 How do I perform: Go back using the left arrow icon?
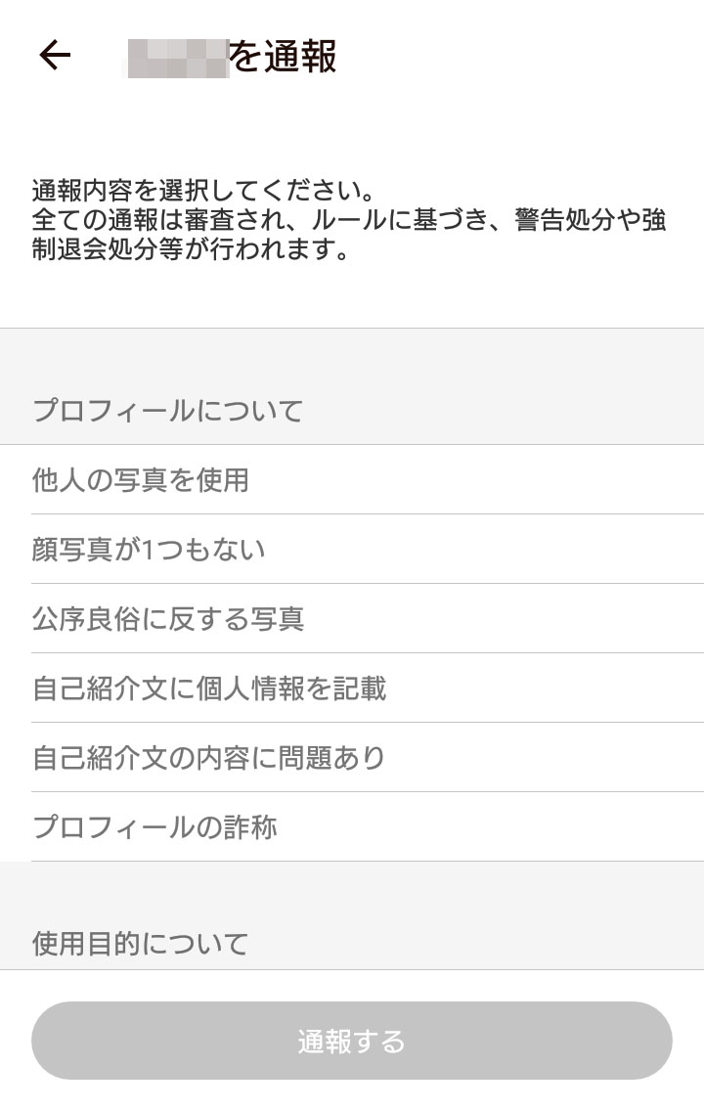pos(55,56)
